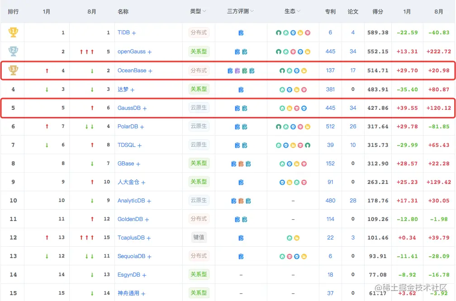The height and width of the screenshot is (301, 456).
Task: Click the purple evaluation badge in OceanBase row
Action: (237, 71)
